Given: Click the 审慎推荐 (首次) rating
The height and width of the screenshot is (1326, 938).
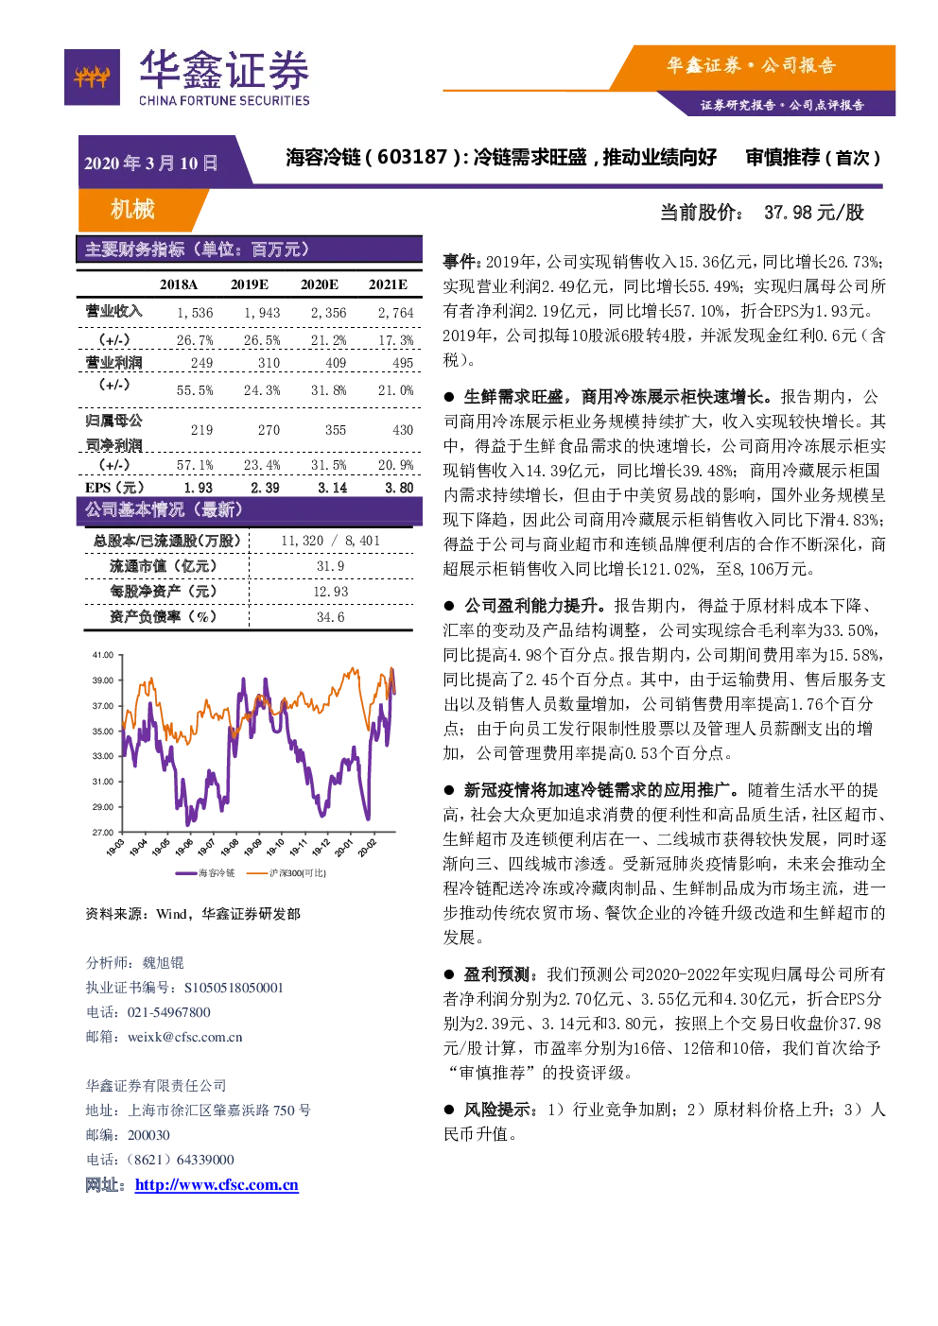Looking at the screenshot, I should coord(813,157).
